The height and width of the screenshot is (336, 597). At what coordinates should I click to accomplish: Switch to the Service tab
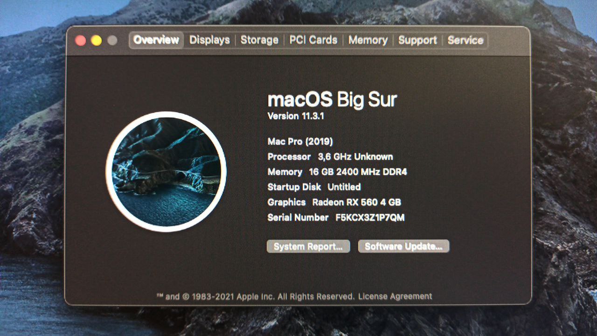465,40
